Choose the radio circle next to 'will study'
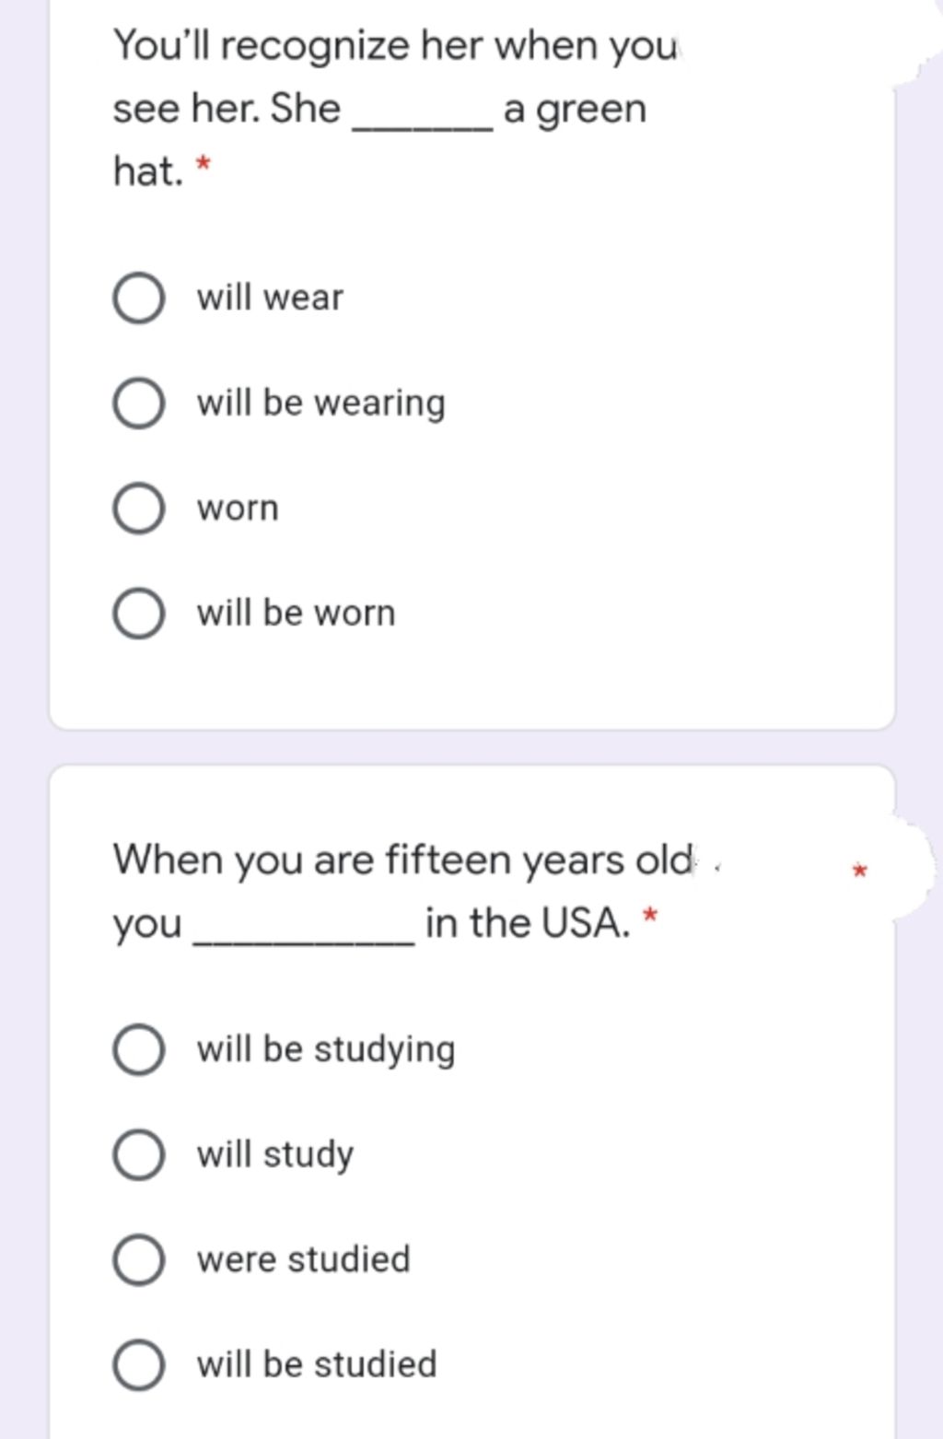Screen dimensions: 943x1439 [x=139, y=1155]
